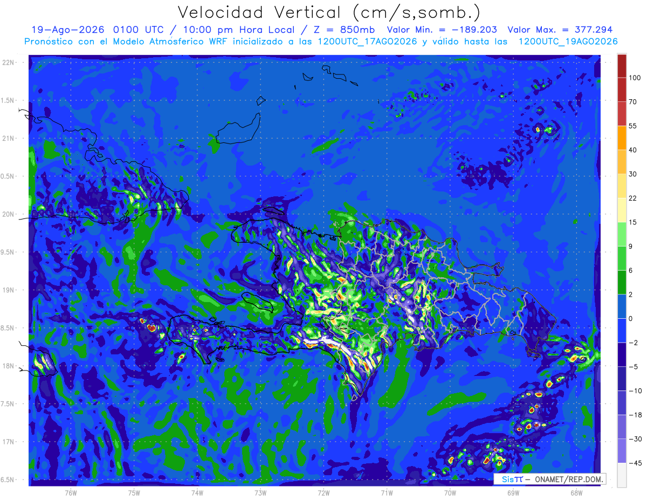Click the dark red swatch above 100
Viewport: 647px width, 500px height.
(x=622, y=66)
